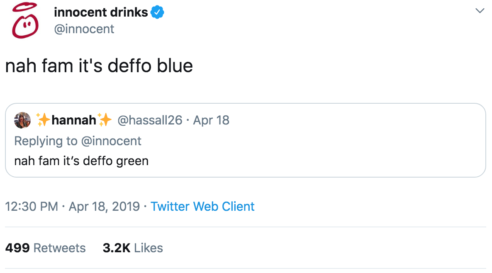Click the @hassall26 username
The width and height of the screenshot is (492, 273).
point(150,120)
